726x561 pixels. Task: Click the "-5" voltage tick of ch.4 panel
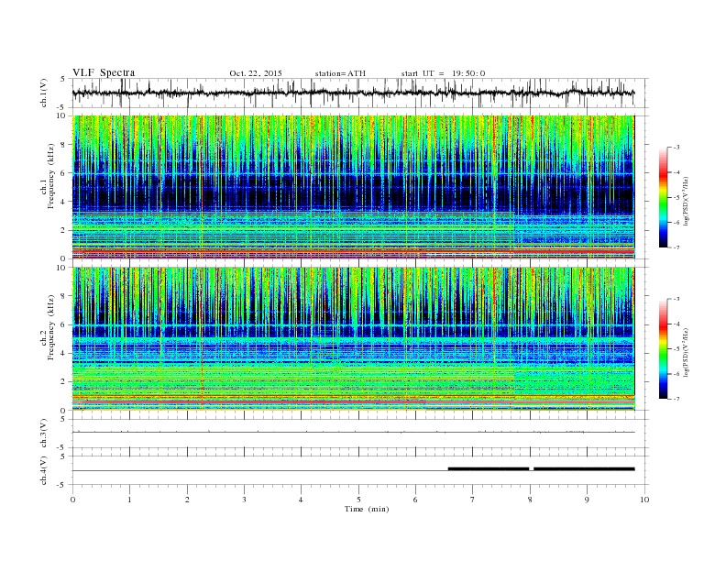pyautogui.click(x=61, y=485)
